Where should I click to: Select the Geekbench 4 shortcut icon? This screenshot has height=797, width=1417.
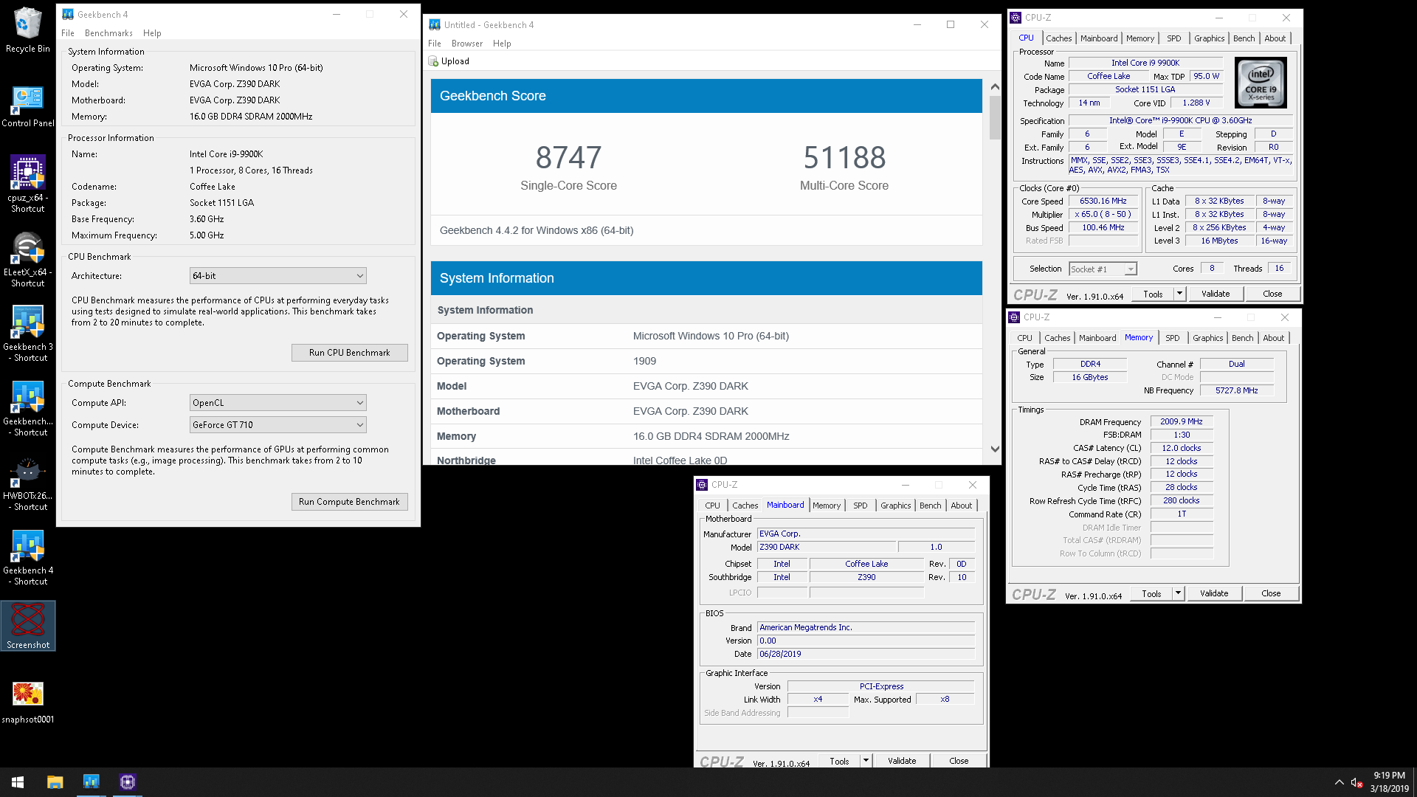[27, 557]
